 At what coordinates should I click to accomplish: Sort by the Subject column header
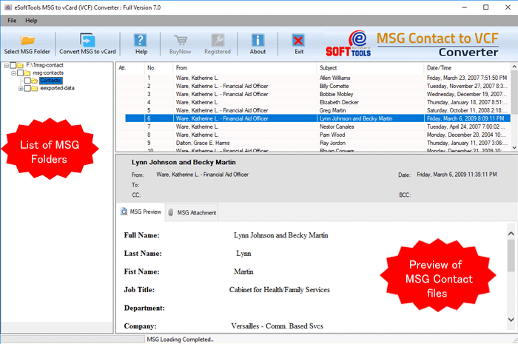[370, 67]
